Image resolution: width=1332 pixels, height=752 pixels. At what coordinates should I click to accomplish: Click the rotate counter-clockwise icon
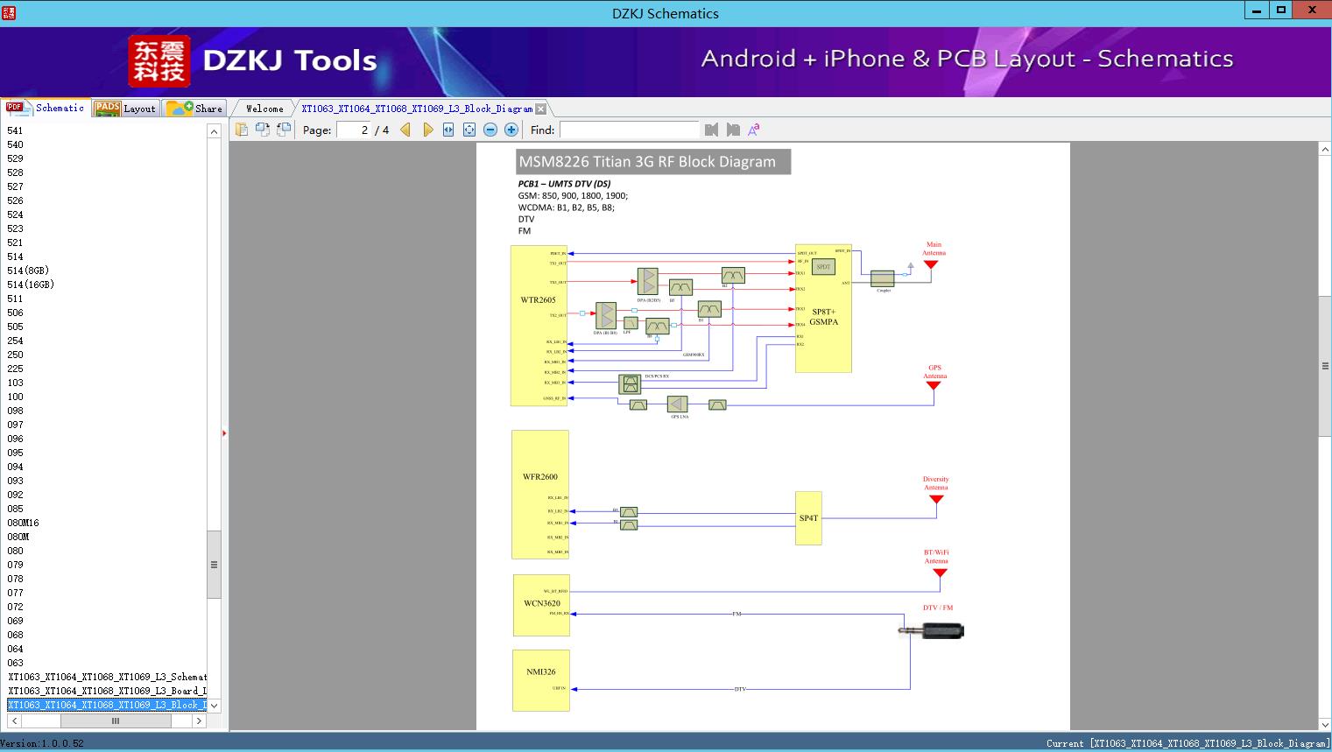point(263,130)
